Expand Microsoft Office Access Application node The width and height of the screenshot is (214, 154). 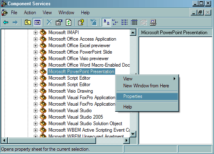35,39
